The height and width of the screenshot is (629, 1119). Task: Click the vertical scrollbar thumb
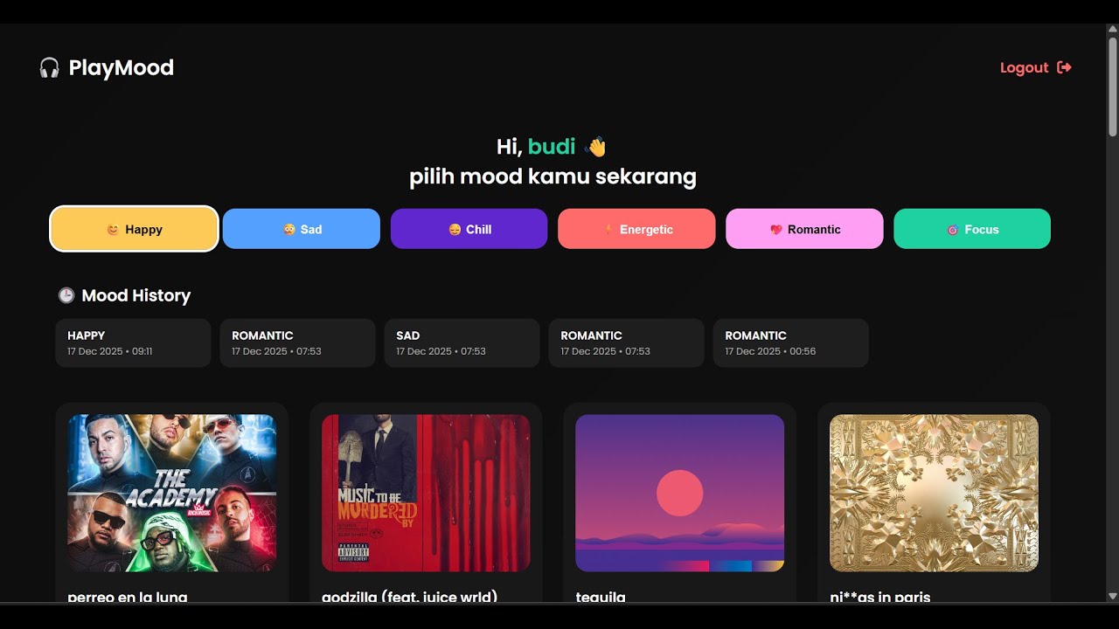click(x=1112, y=87)
